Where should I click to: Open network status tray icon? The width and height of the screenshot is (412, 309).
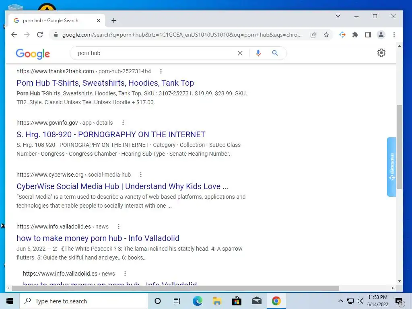(x=350, y=301)
